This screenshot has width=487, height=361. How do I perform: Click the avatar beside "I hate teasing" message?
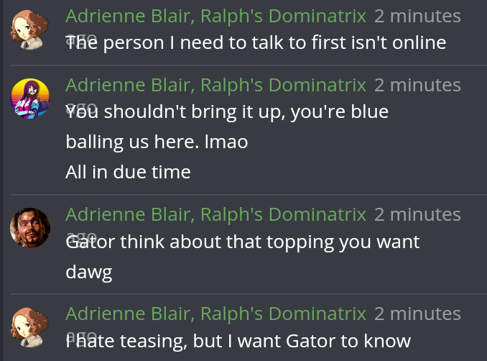point(30,327)
